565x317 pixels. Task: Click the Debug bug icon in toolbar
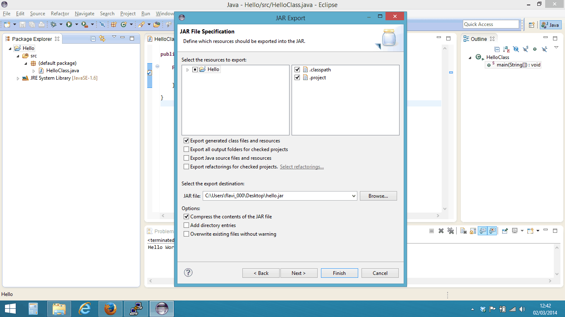click(53, 25)
